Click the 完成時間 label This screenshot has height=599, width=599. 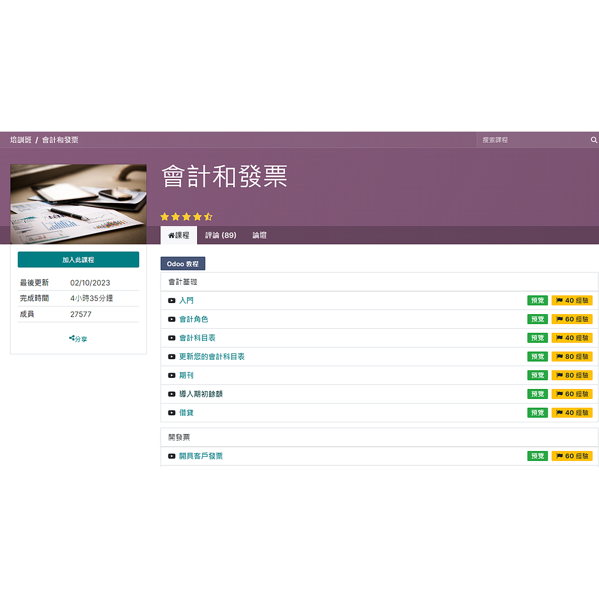point(35,298)
